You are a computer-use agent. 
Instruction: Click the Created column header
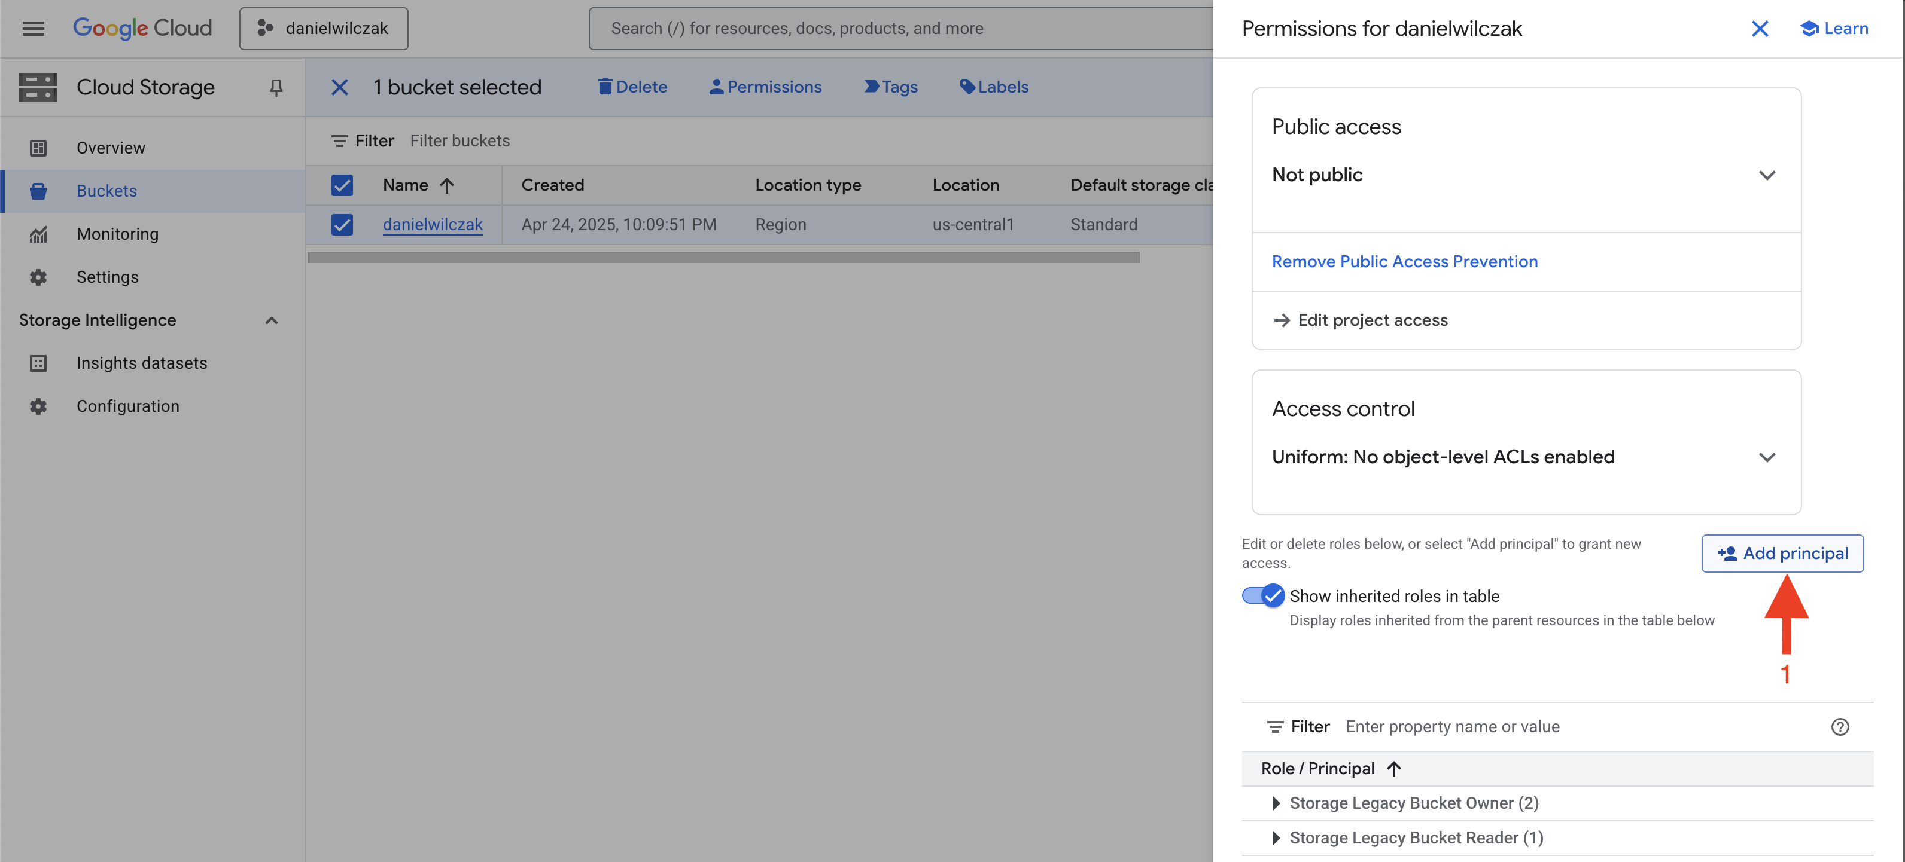point(552,185)
